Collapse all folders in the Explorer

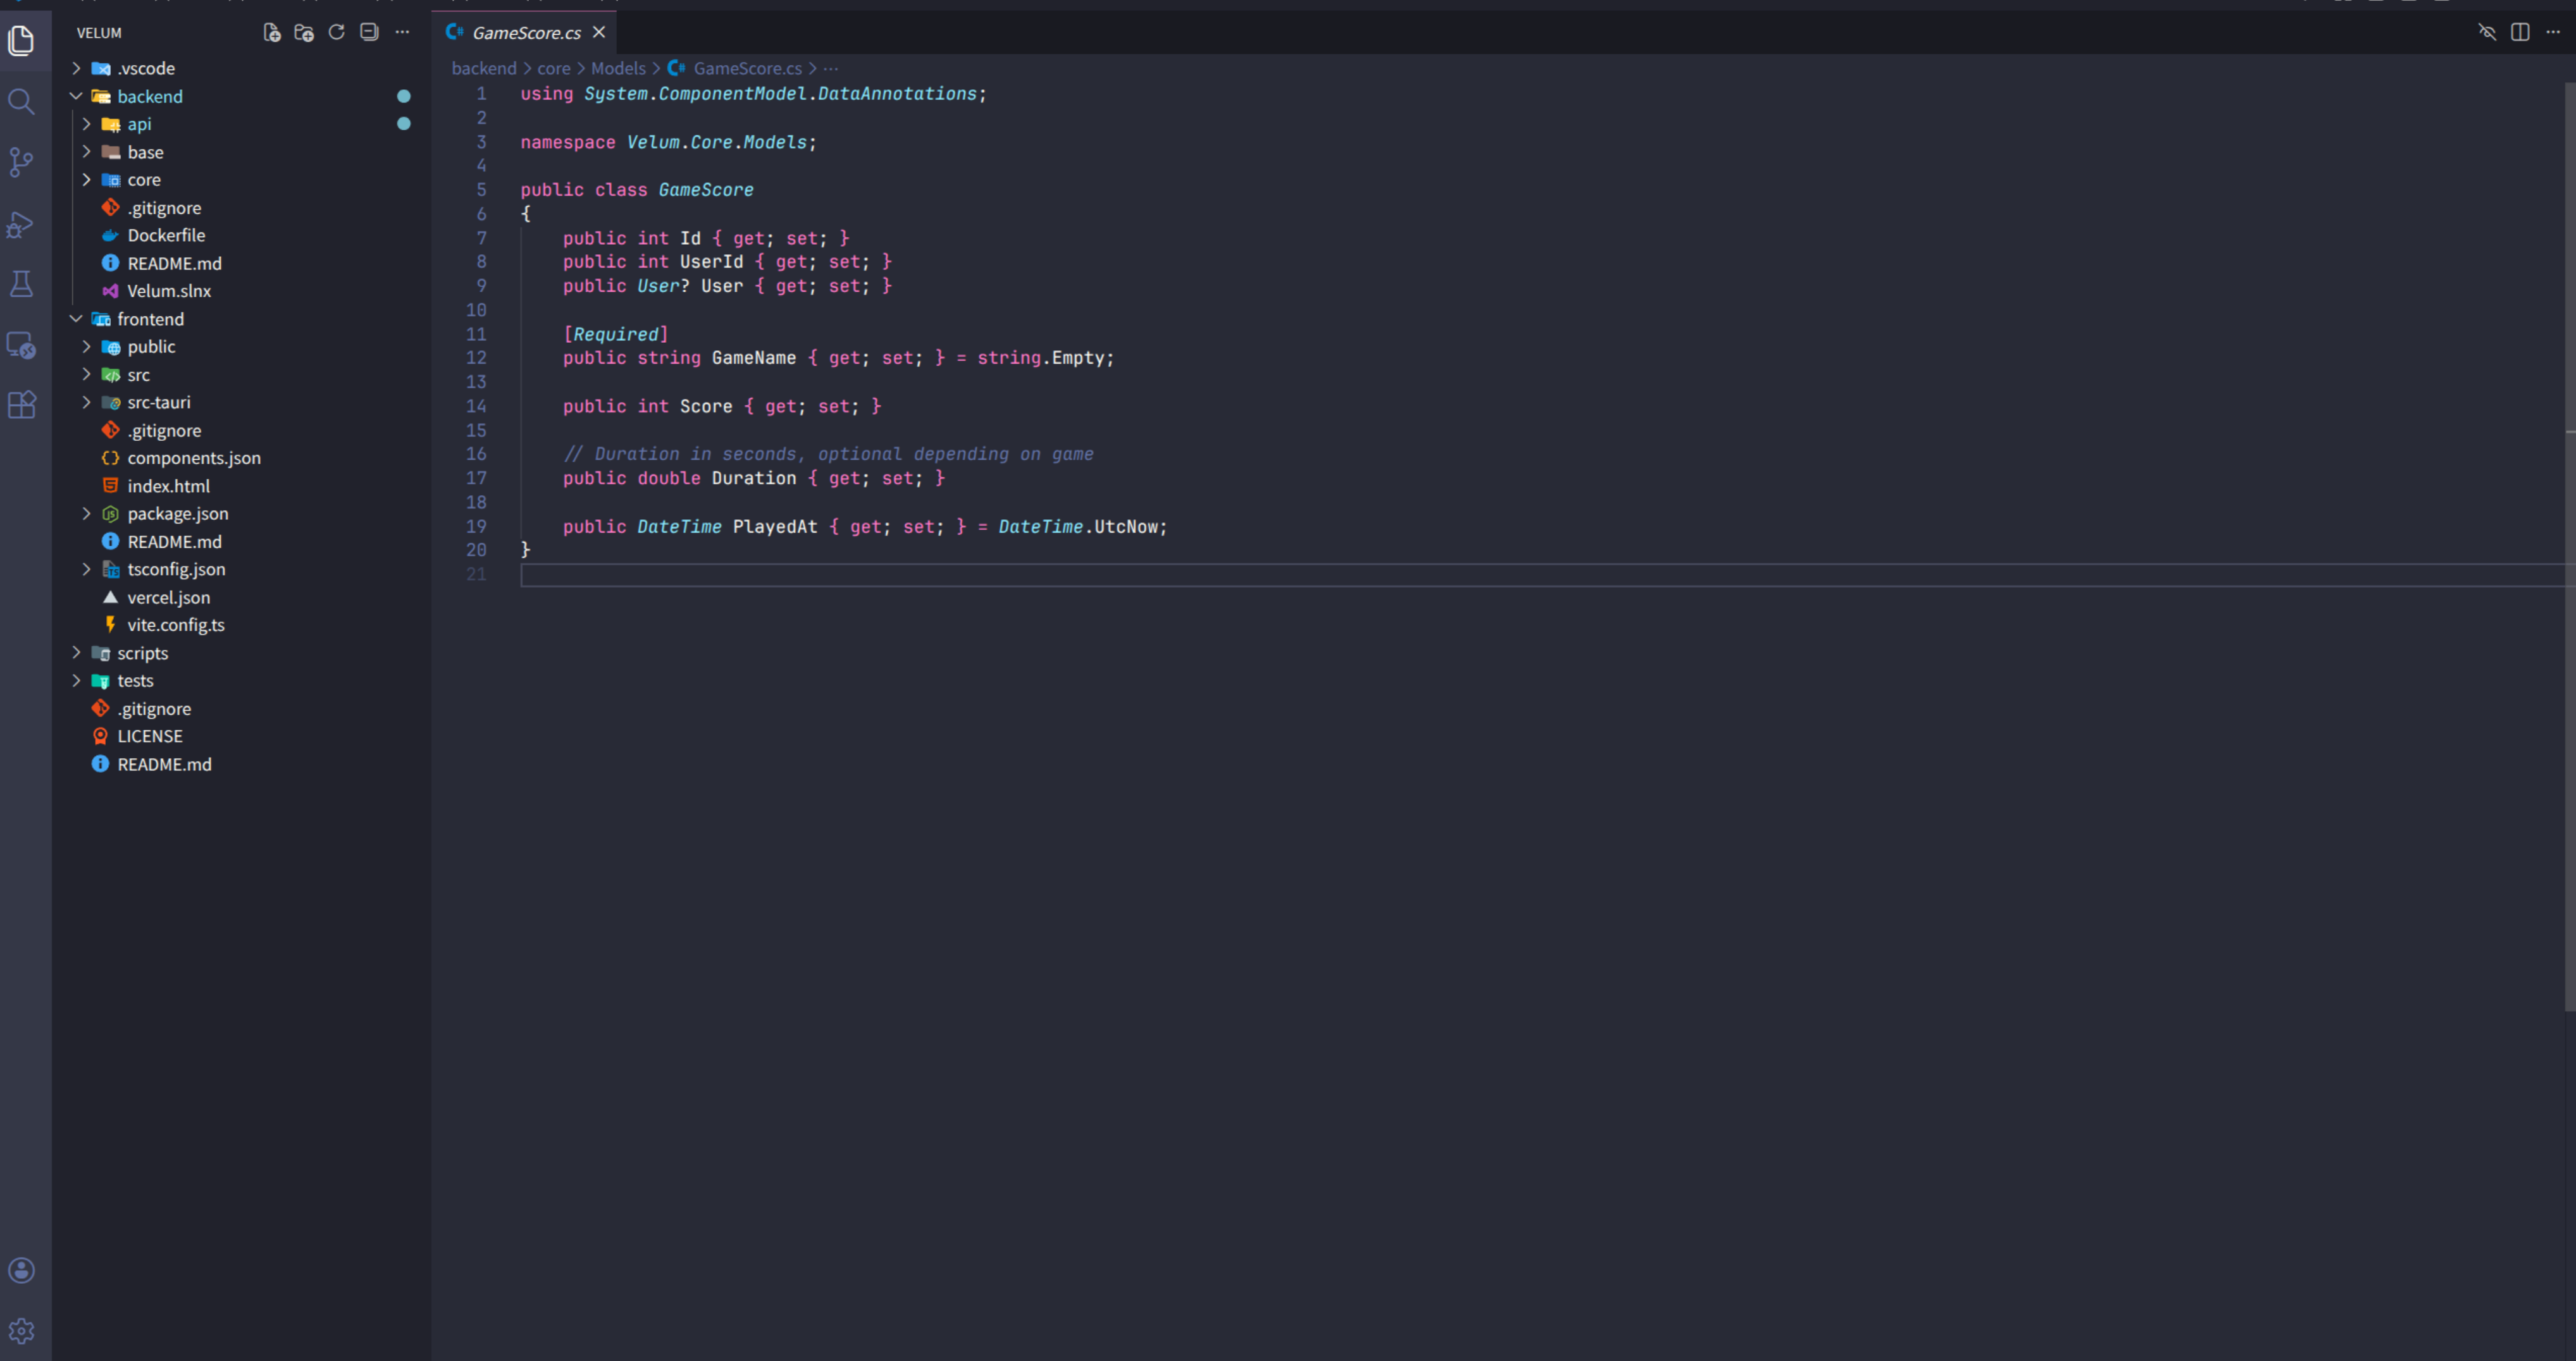(369, 32)
